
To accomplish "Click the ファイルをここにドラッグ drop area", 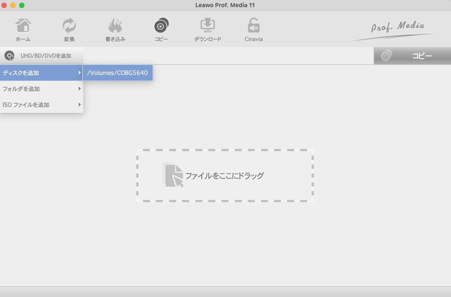I will pyautogui.click(x=225, y=176).
